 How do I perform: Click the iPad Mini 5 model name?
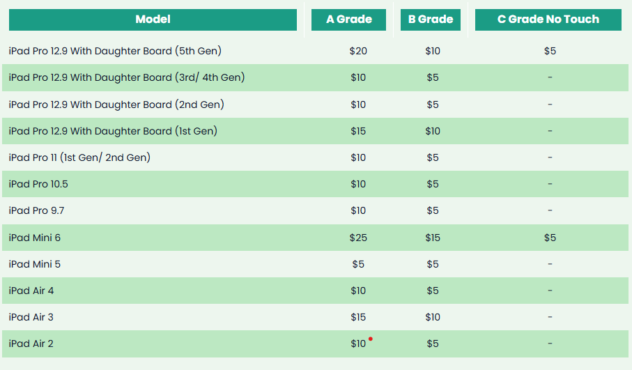[35, 264]
